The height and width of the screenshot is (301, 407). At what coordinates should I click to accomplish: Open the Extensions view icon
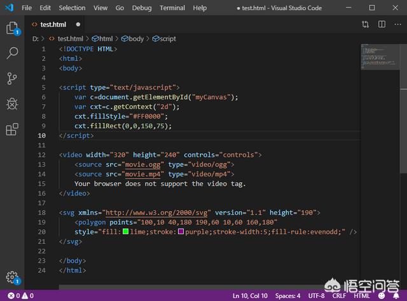point(12,129)
